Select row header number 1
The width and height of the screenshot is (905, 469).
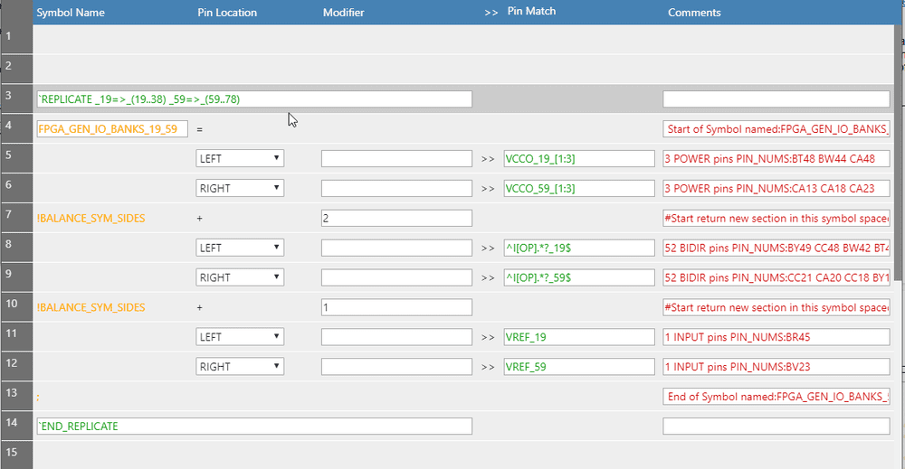tap(16, 39)
